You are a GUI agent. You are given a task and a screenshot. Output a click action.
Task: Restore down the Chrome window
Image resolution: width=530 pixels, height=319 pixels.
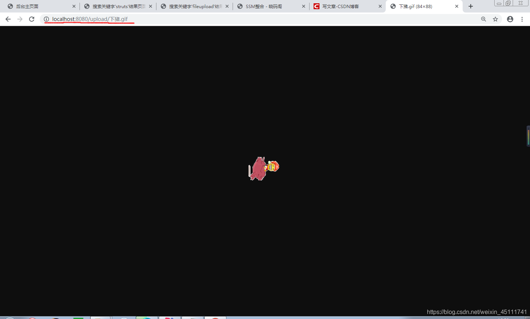(x=508, y=3)
